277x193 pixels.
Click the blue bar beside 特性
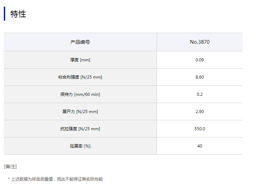coord(4,14)
